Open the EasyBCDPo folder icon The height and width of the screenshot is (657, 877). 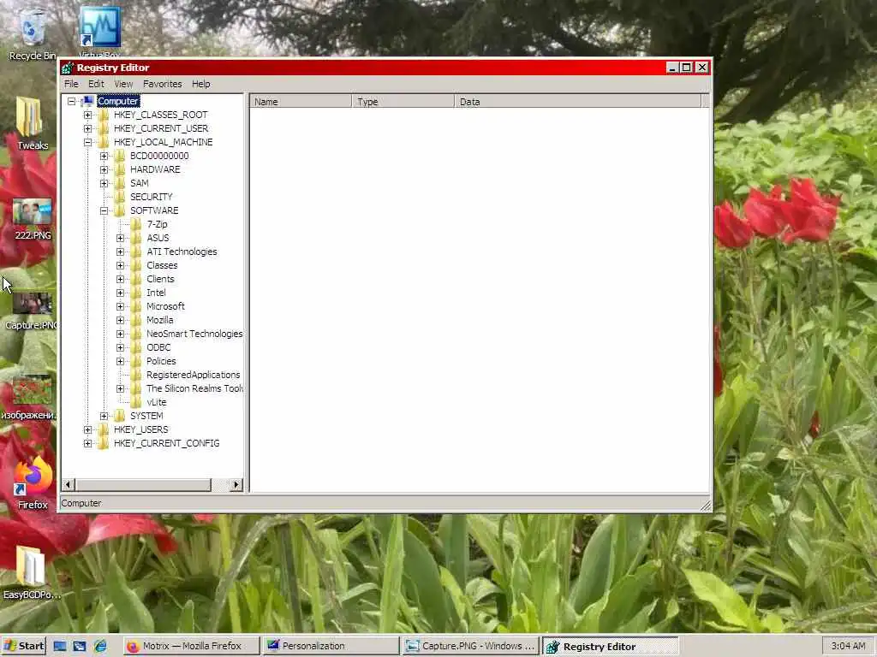click(32, 572)
